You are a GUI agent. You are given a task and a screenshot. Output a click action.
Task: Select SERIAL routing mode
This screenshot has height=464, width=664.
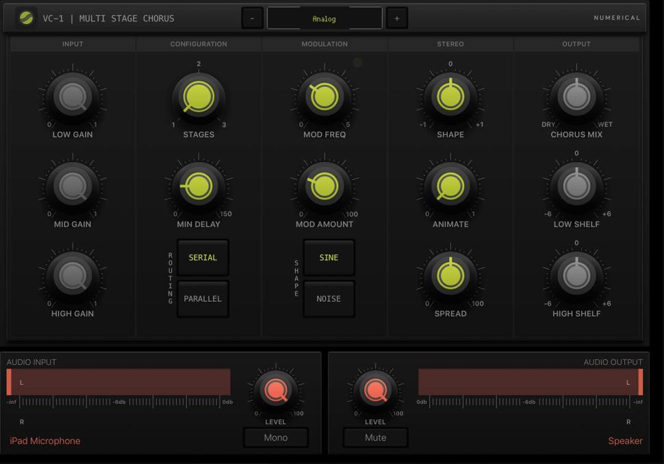pos(203,257)
